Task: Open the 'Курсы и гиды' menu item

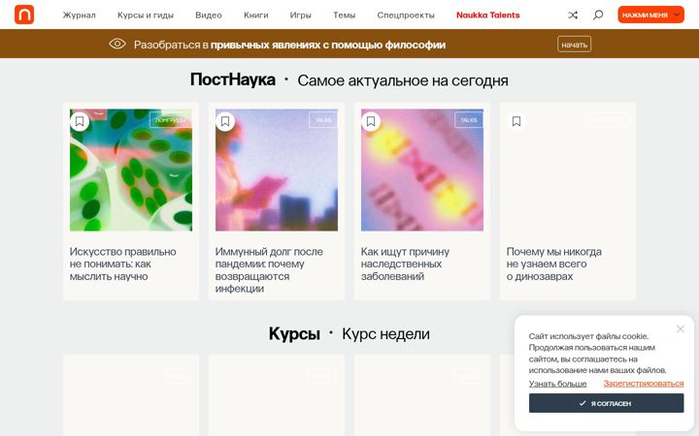Action: (146, 16)
